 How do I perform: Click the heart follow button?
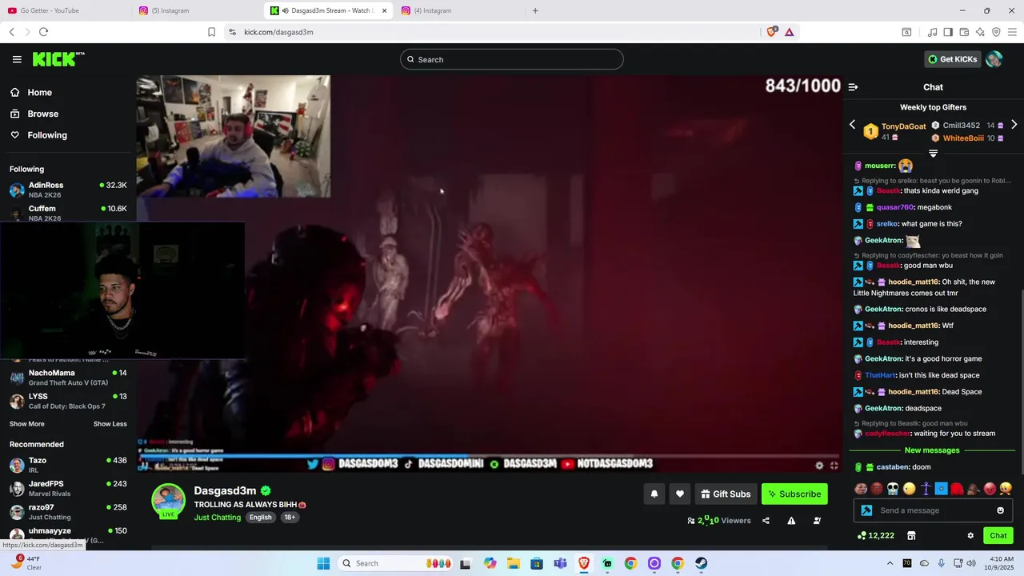(x=680, y=494)
